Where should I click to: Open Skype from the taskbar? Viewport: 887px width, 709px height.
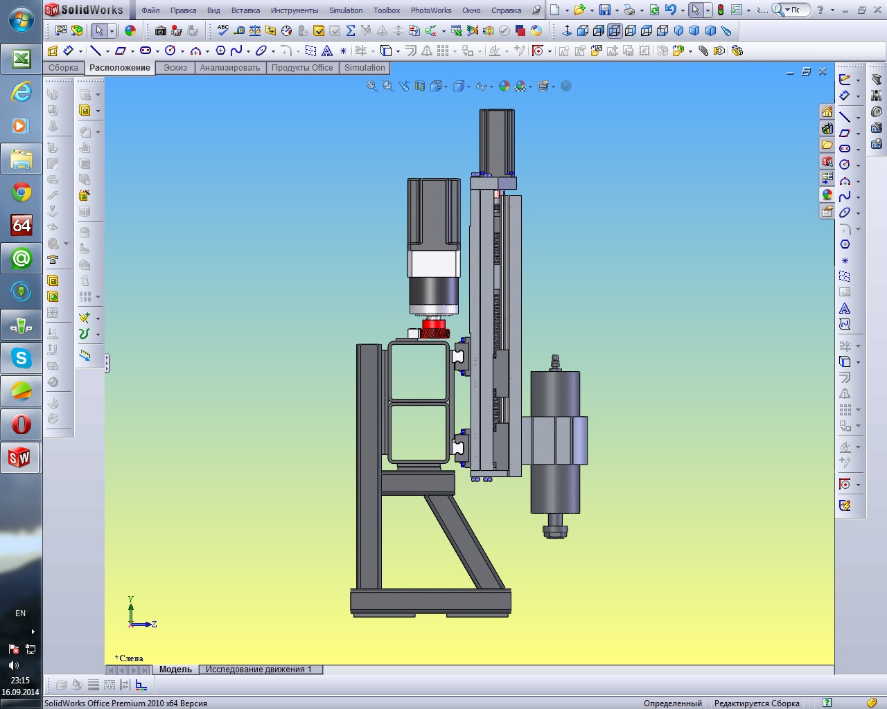(21, 358)
